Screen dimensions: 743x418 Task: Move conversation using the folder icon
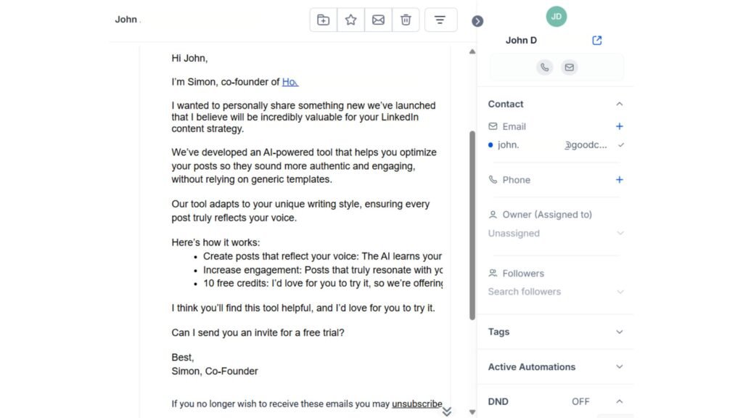[323, 20]
